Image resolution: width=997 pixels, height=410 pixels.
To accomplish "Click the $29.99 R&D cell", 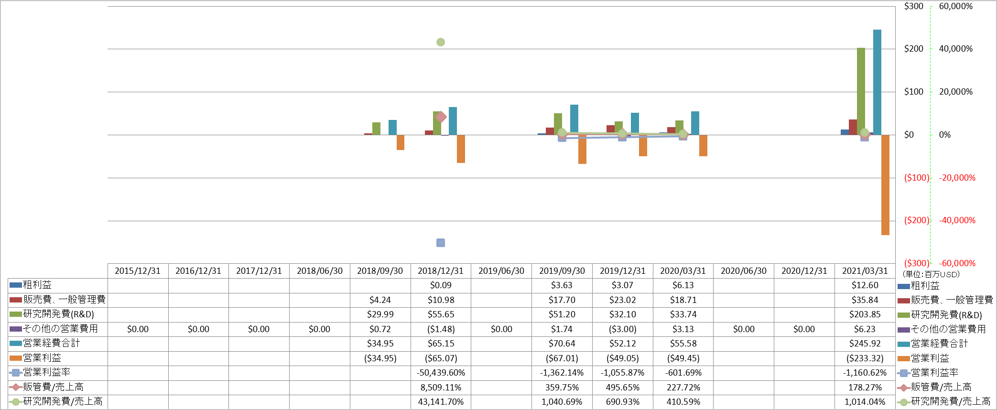I will tap(380, 314).
